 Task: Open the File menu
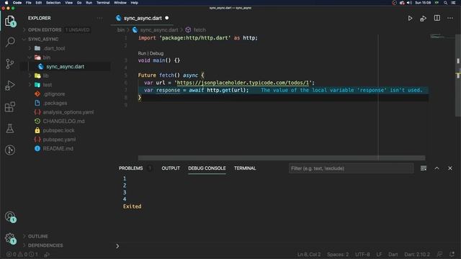pos(29,3)
